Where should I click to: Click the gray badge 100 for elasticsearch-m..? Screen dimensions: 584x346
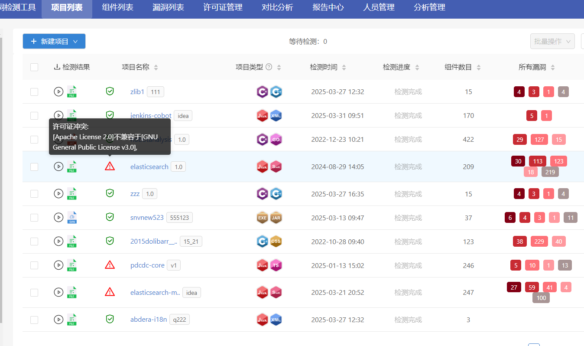coord(541,298)
